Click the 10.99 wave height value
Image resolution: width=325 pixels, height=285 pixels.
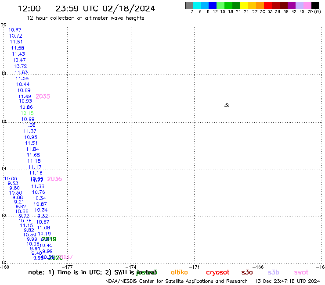tap(28, 119)
